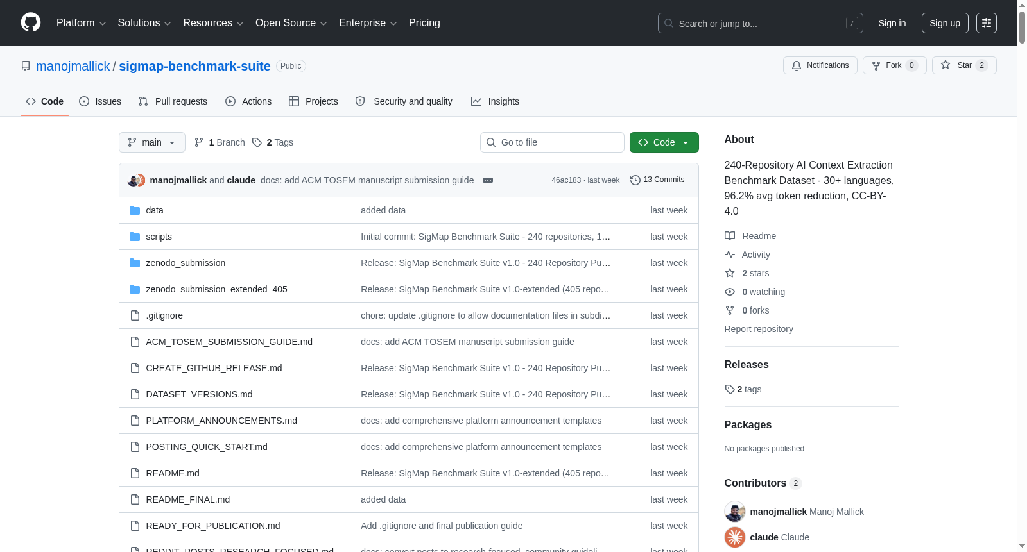Click the README.md file icon
This screenshot has height=552, width=1027.
tap(135, 473)
